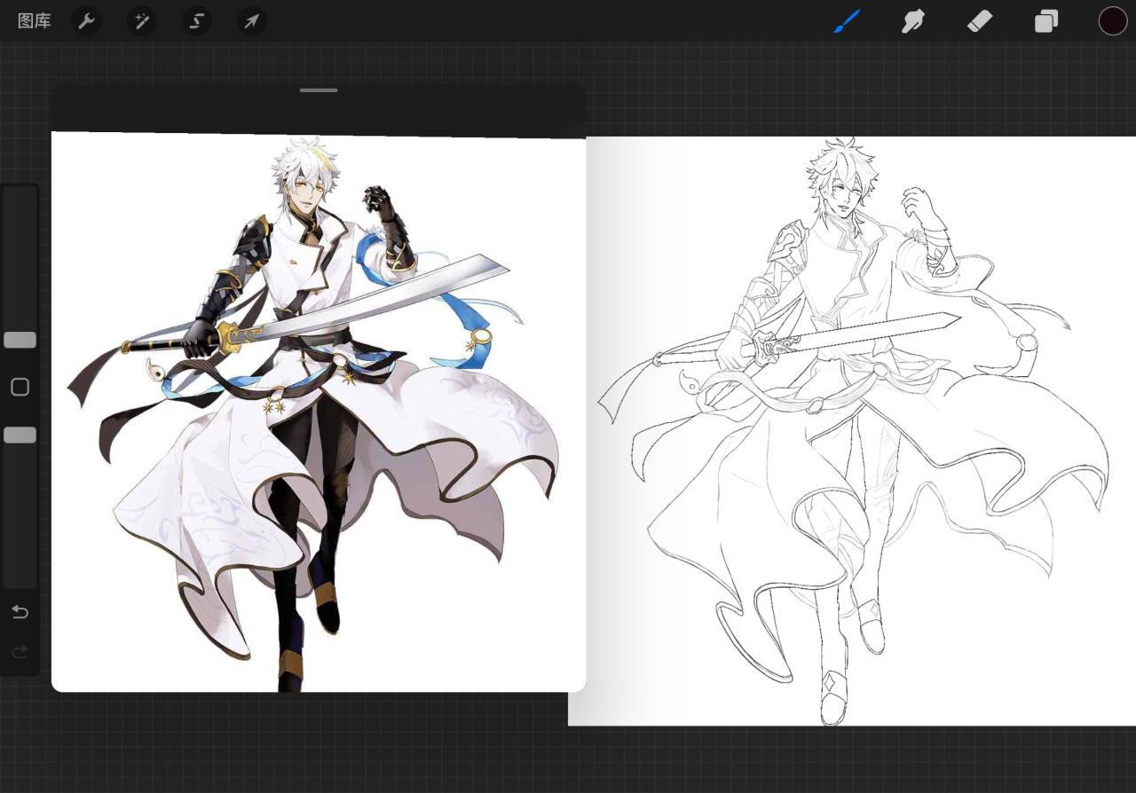1136x793 pixels.
Task: Click the brush size slider handle
Action: (x=20, y=340)
